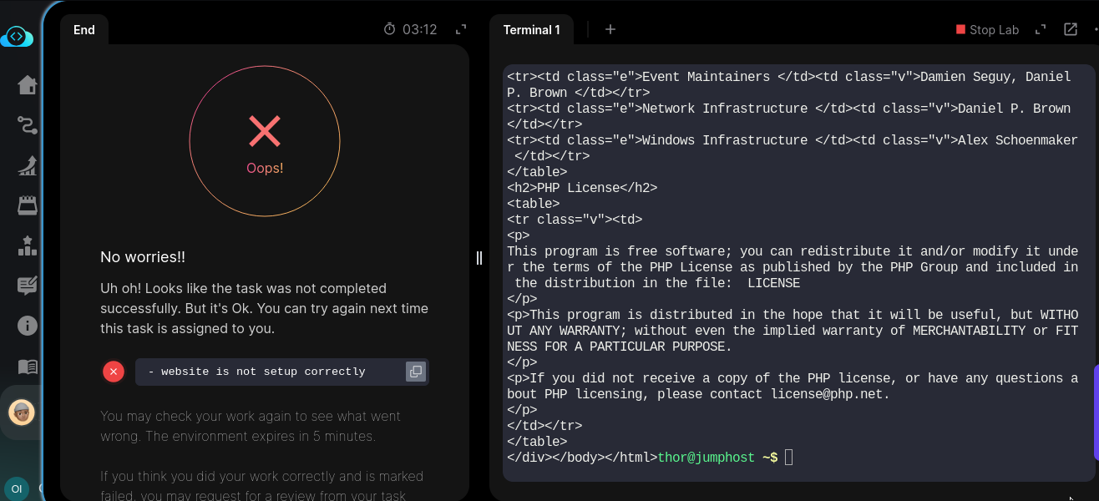Expand the terminal panel fullscreen
The width and height of the screenshot is (1099, 501).
point(1041,29)
